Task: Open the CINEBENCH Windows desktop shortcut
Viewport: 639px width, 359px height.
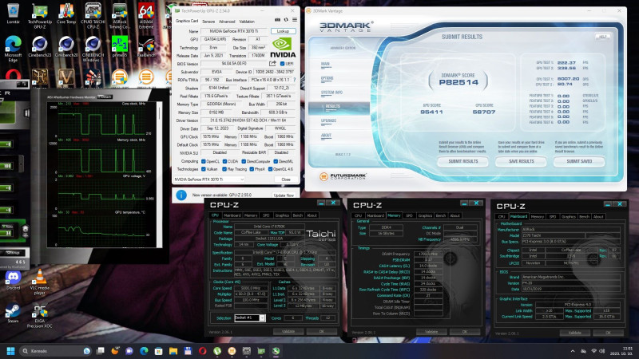Action: click(x=93, y=49)
